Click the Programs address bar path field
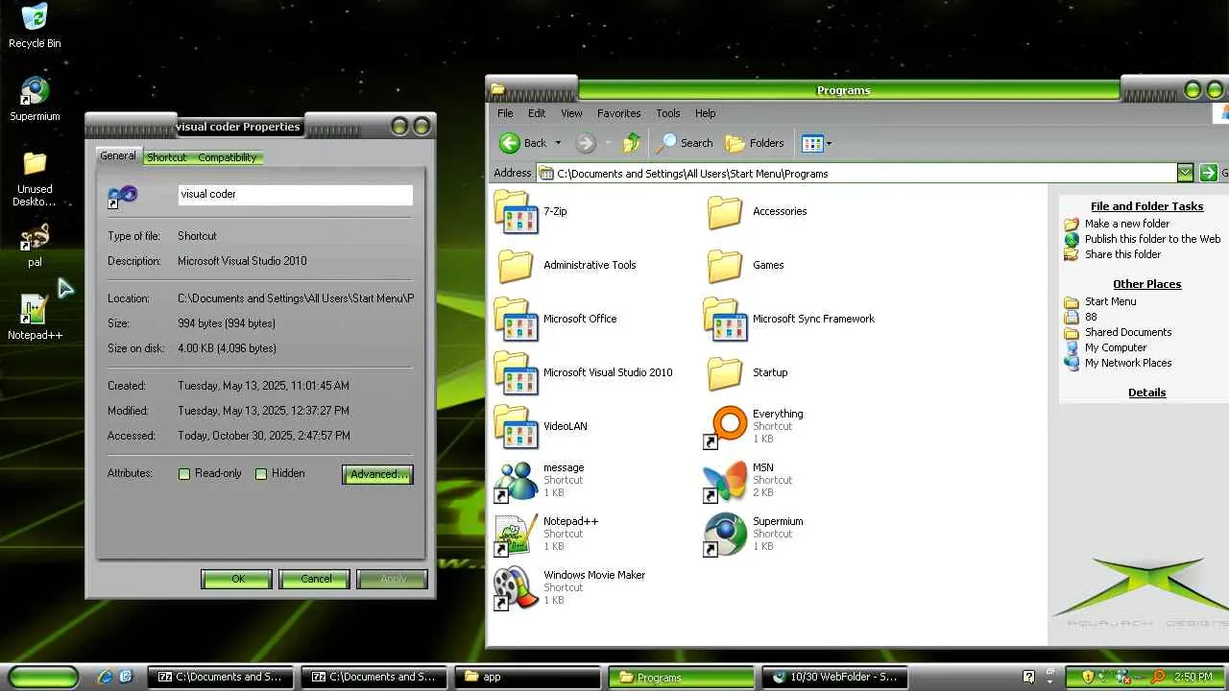The width and height of the screenshot is (1229, 691). 857,173
